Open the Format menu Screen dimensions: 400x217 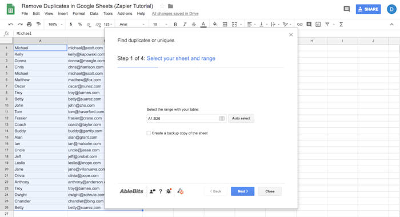tap(79, 14)
